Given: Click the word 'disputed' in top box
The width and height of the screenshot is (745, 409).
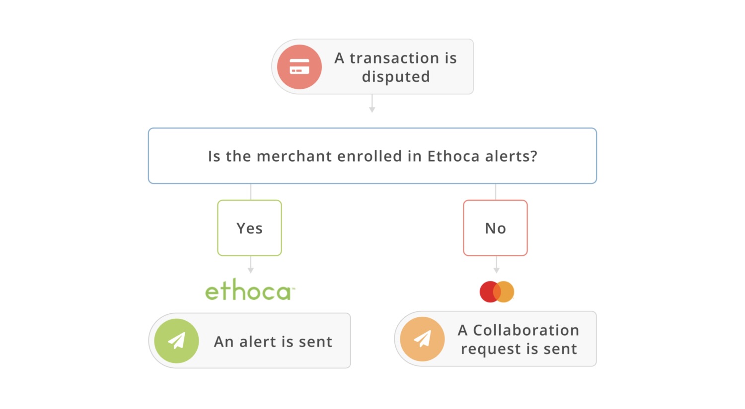Looking at the screenshot, I should click(x=396, y=77).
